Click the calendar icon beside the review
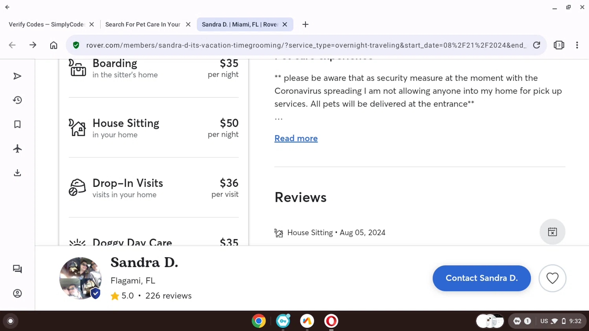 coord(552,232)
